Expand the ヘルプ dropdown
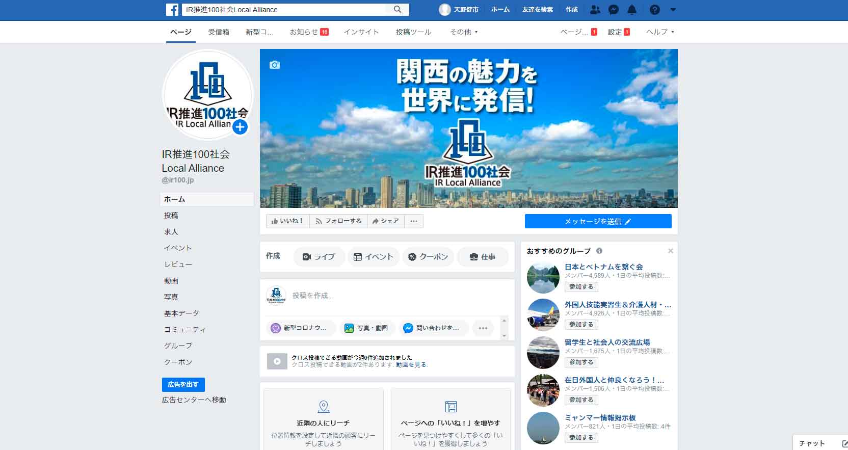 [660, 32]
